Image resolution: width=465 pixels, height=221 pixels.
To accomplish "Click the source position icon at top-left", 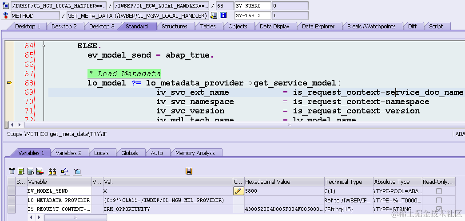I will pyautogui.click(x=6, y=6).
